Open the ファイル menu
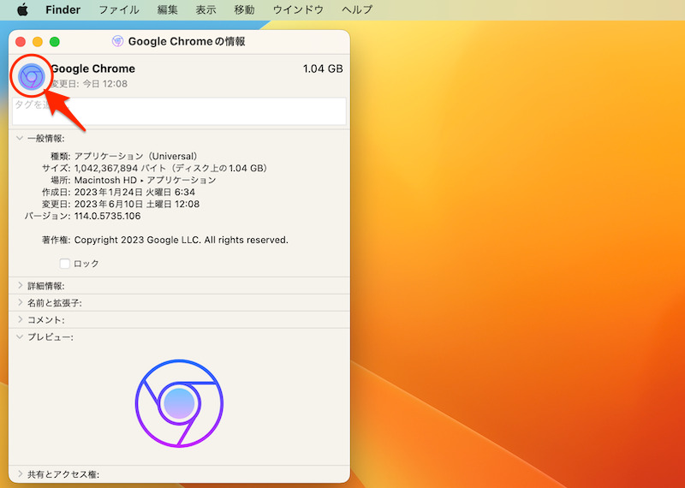 (119, 10)
